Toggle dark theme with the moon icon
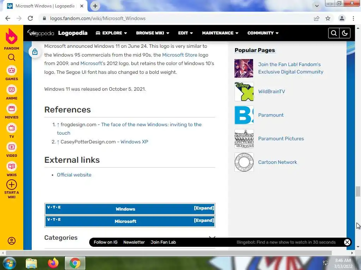This screenshot has width=361, height=270. 345,33
